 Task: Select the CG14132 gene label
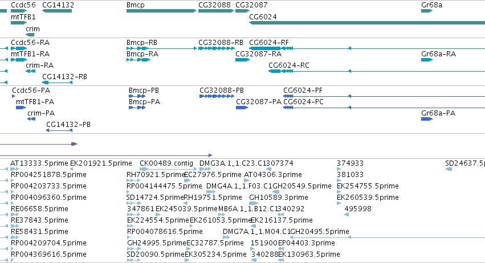click(58, 5)
